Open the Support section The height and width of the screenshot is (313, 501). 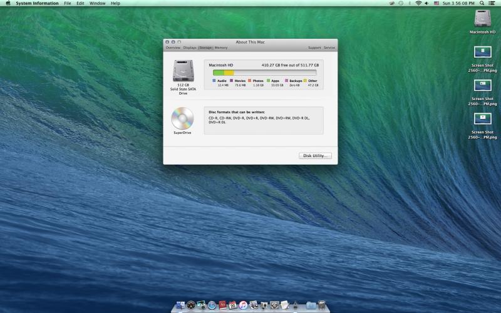click(314, 48)
